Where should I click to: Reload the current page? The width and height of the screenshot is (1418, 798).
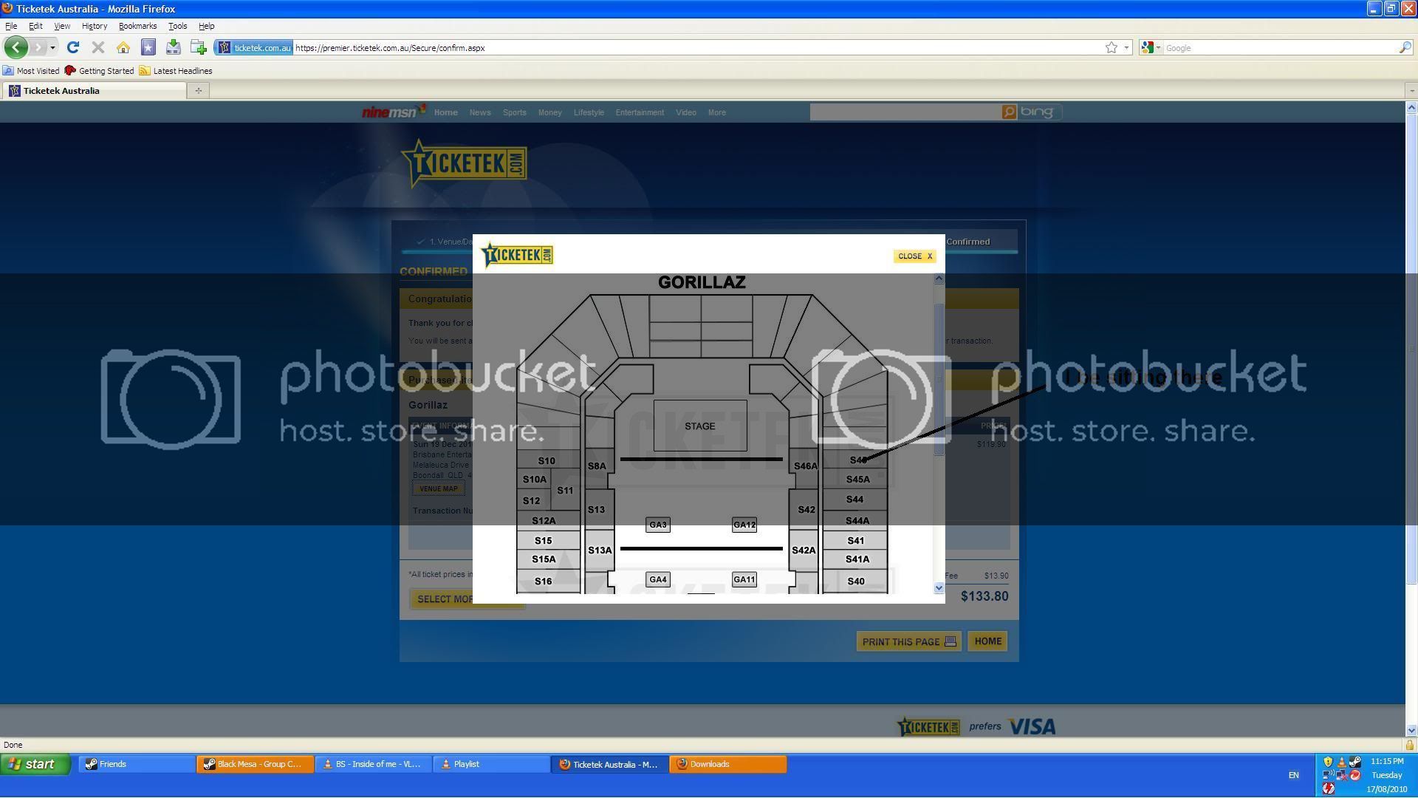[x=72, y=47]
